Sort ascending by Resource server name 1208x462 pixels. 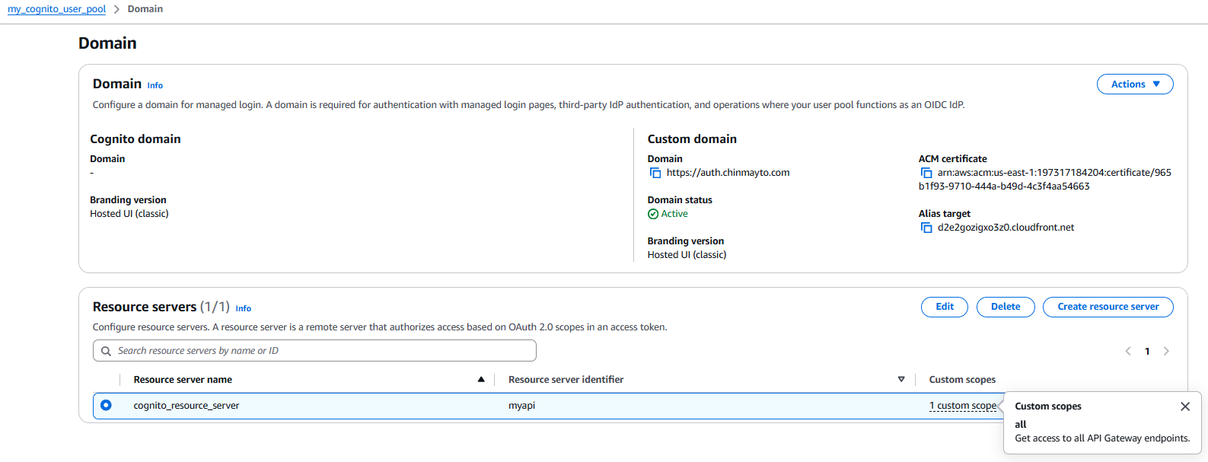(481, 379)
